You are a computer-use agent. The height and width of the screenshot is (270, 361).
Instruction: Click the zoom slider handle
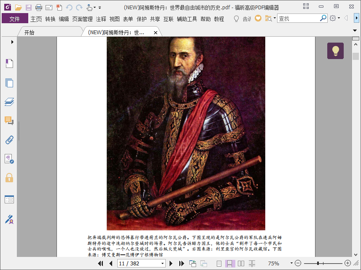[318, 263]
